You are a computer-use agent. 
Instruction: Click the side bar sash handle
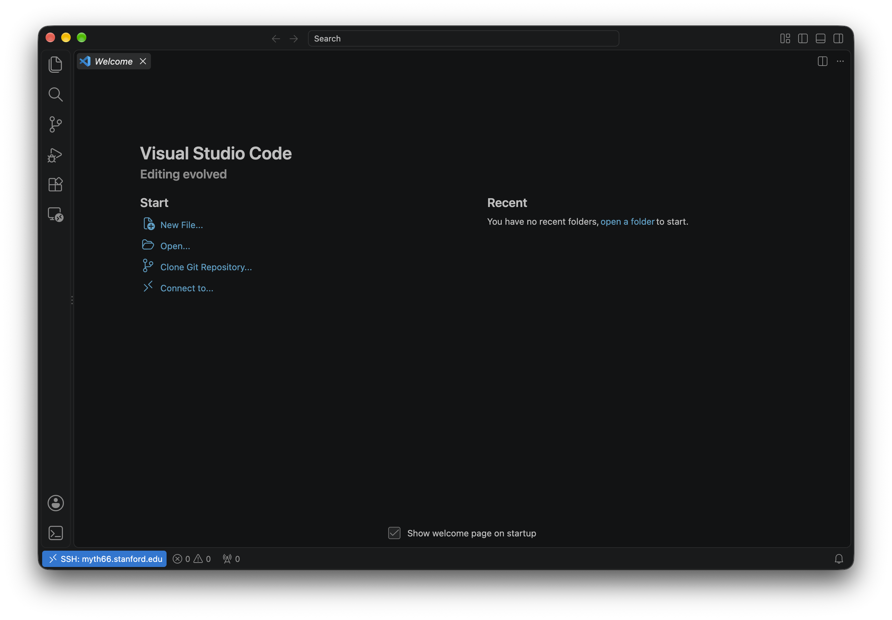(x=72, y=300)
